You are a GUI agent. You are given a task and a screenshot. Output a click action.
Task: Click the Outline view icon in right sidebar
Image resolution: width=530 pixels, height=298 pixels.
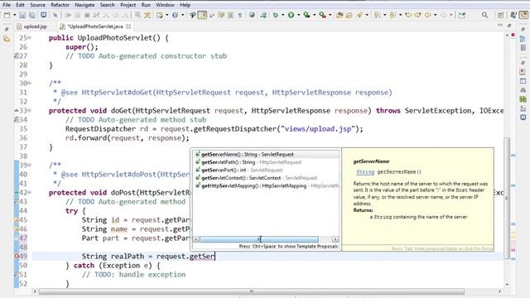click(x=523, y=40)
